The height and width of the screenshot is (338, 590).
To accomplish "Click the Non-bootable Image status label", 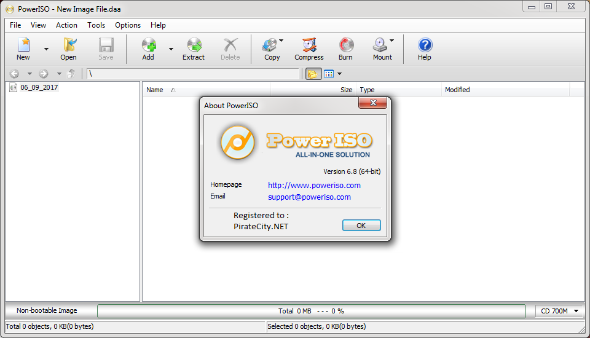I will coord(47,310).
